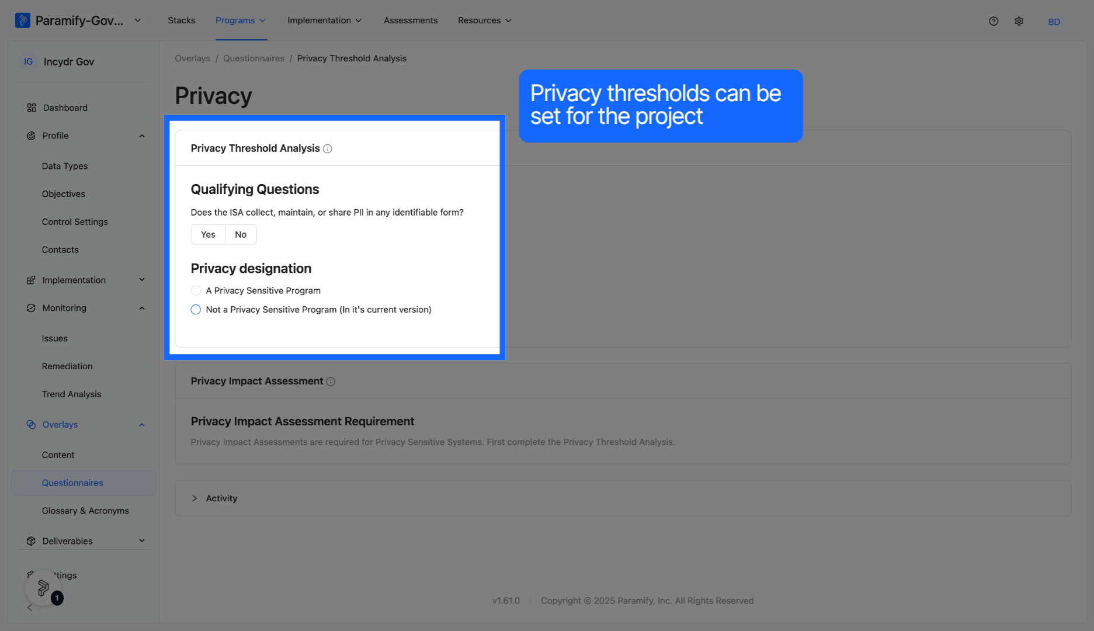Screen dimensions: 1094x631
Task: Click the Dashboard grid icon
Action: (32, 108)
